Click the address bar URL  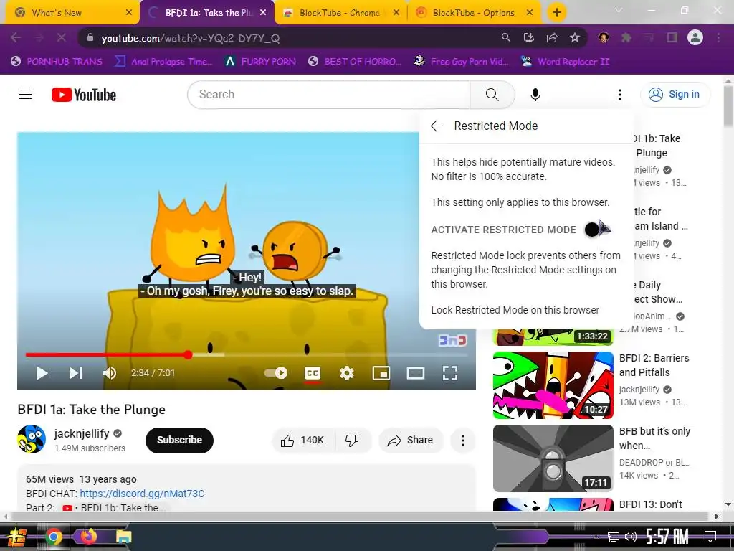(x=191, y=39)
